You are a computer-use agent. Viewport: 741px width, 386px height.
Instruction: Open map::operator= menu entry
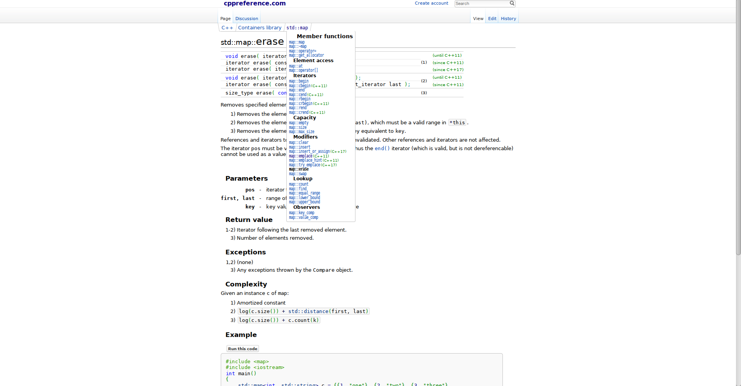(303, 51)
